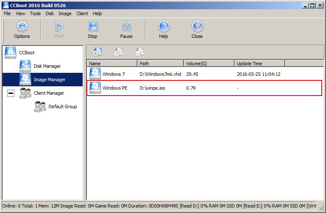Click the Windows PE image row icon
326x213 pixels.
[95, 88]
